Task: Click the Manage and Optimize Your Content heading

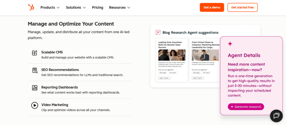Action: click(71, 24)
